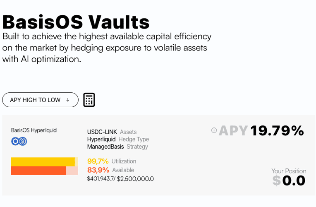Click the down arrow in sort button
The width and height of the screenshot is (316, 207).
pyautogui.click(x=68, y=100)
